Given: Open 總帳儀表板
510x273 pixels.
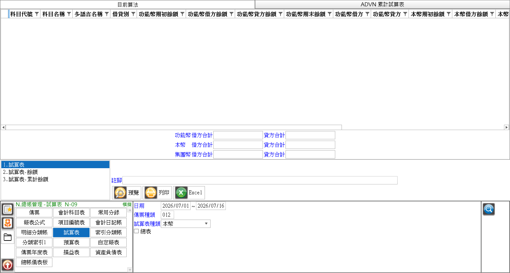Looking at the screenshot, I should [34, 262].
